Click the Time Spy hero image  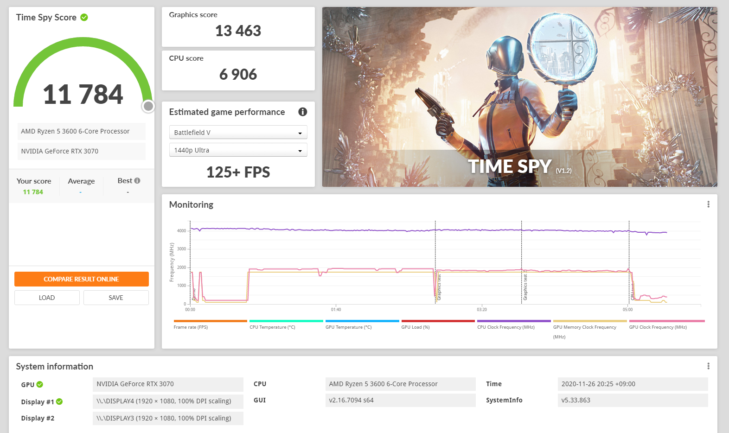pyautogui.click(x=520, y=97)
